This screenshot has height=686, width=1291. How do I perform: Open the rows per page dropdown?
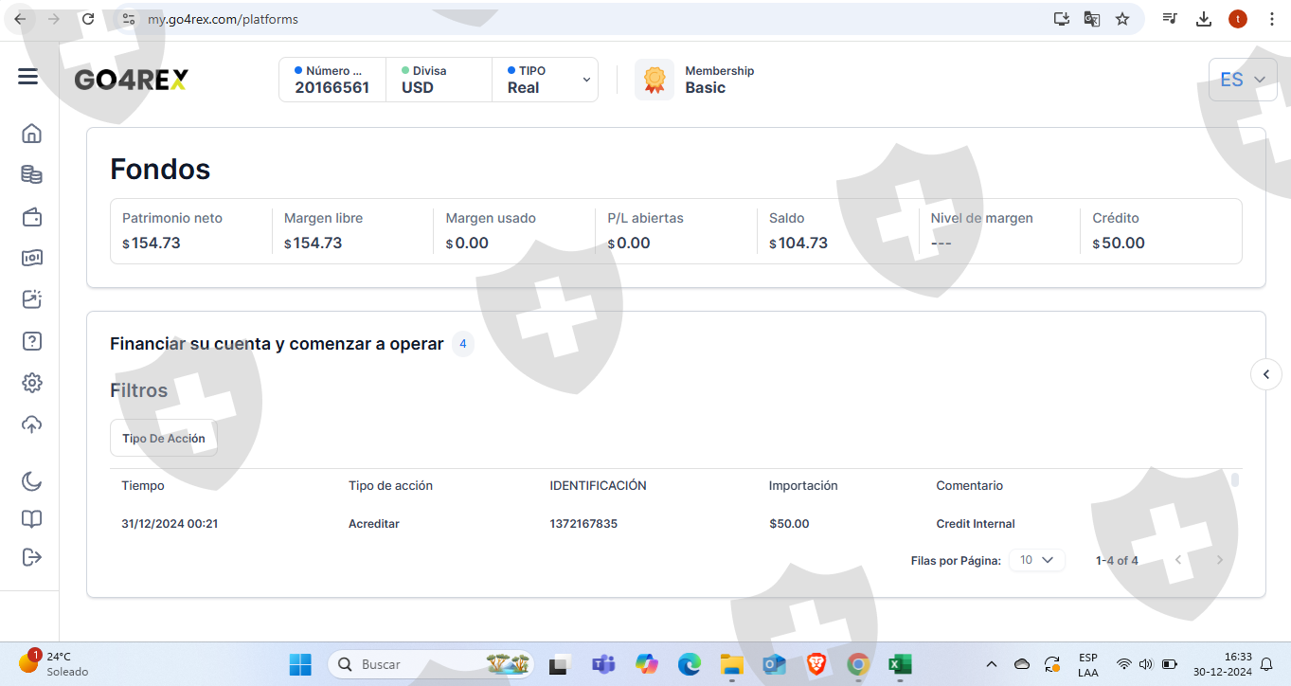click(1036, 560)
